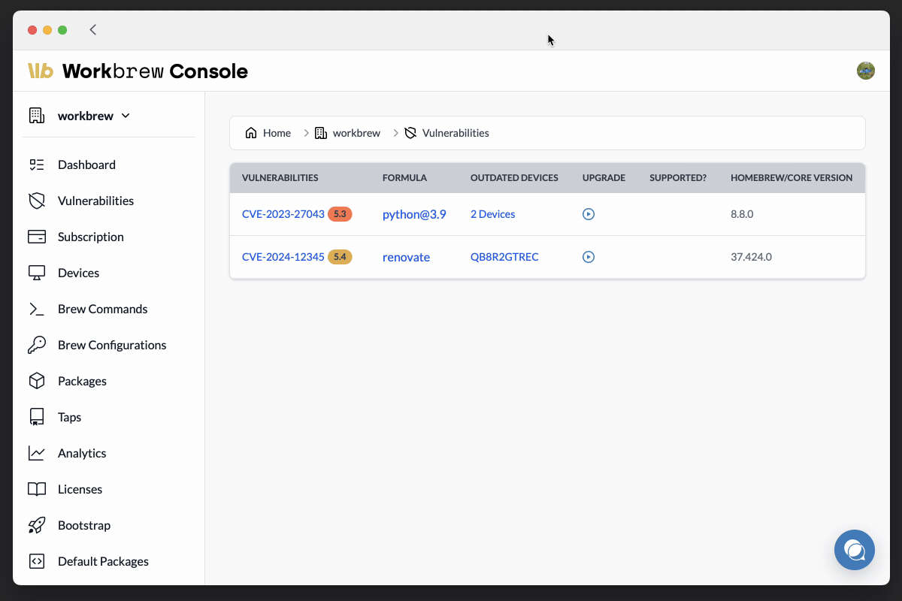
Task: Click version value 37.424.0
Action: tap(751, 257)
